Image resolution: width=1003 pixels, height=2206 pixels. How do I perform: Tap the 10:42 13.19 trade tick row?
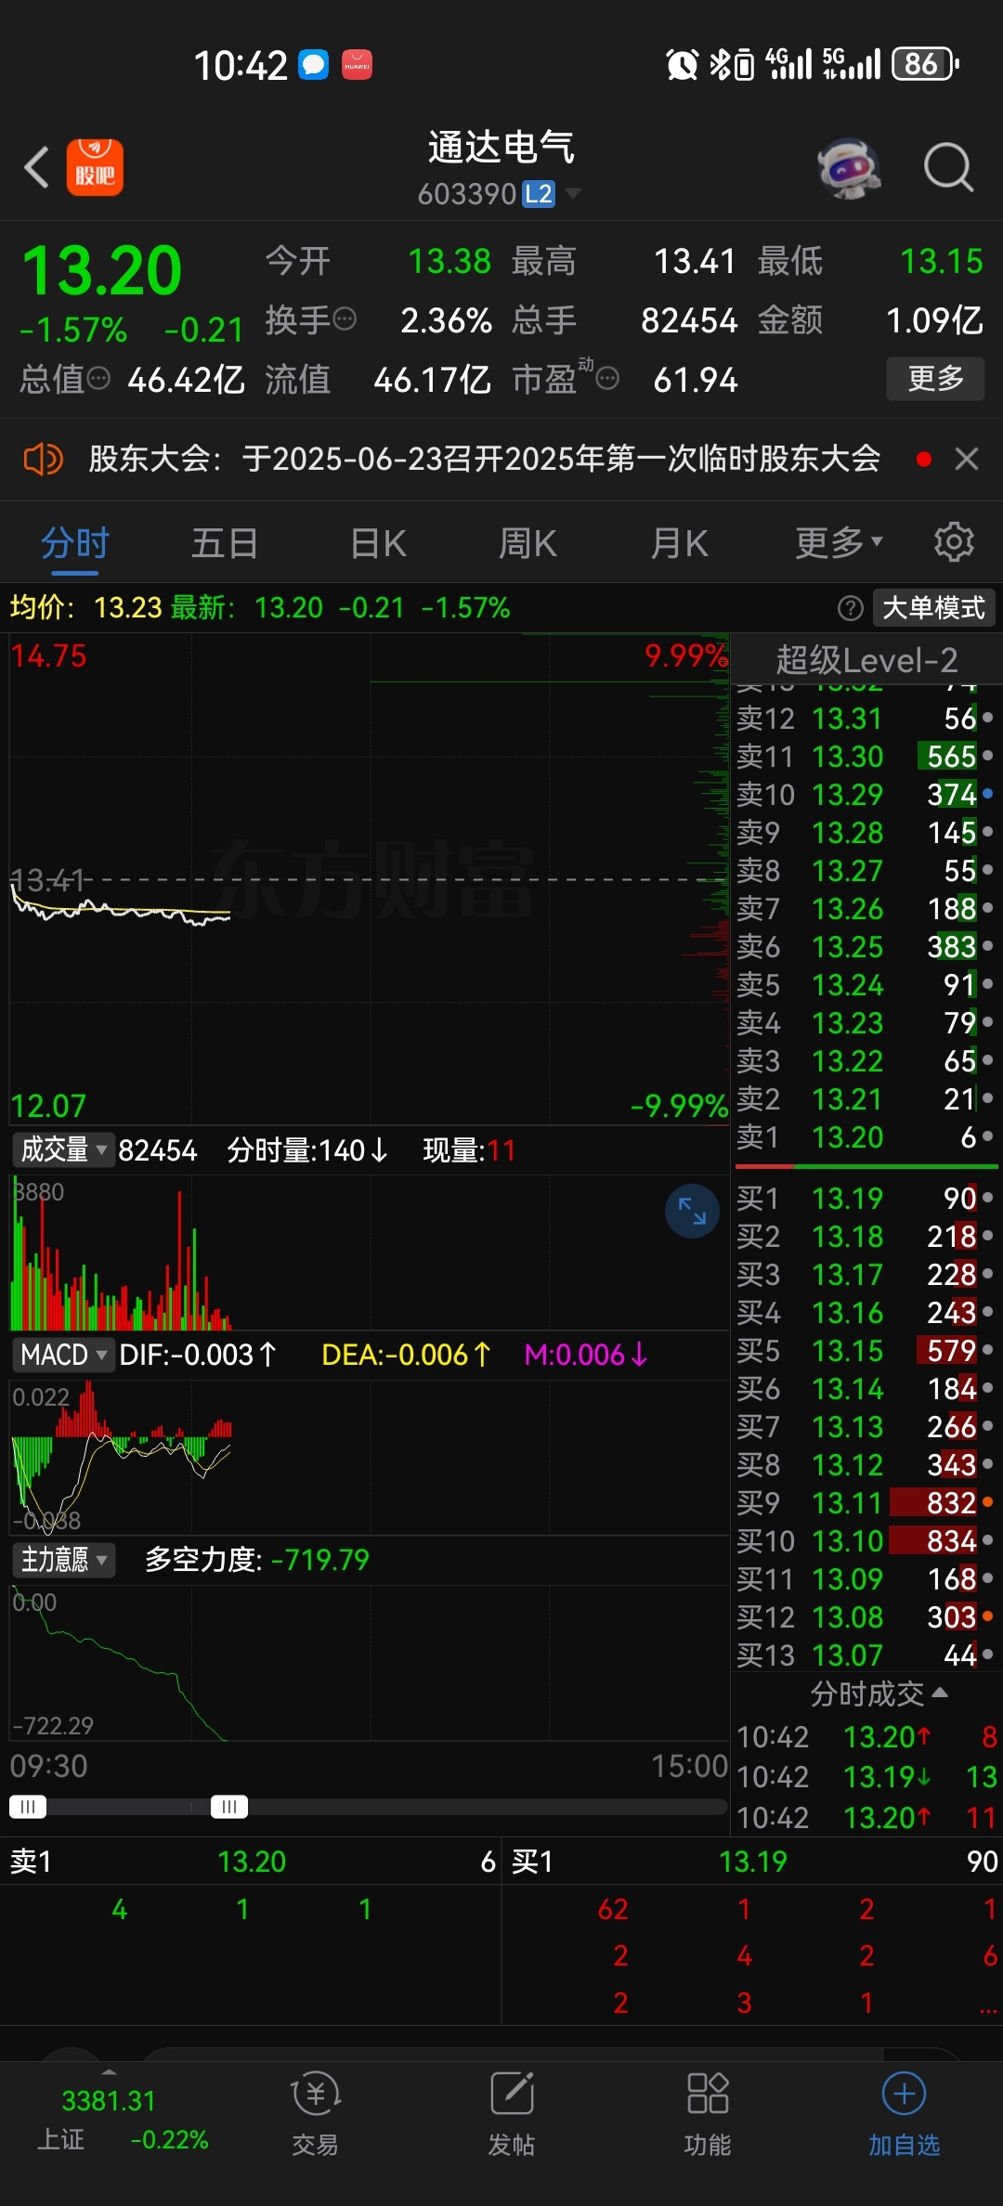[866, 1777]
